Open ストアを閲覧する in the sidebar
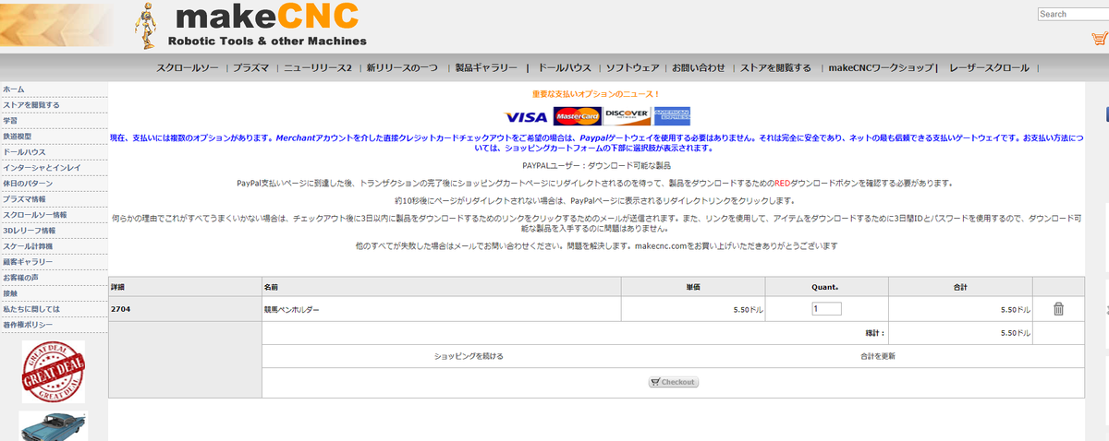Viewport: 1109px width, 441px height. (31, 105)
